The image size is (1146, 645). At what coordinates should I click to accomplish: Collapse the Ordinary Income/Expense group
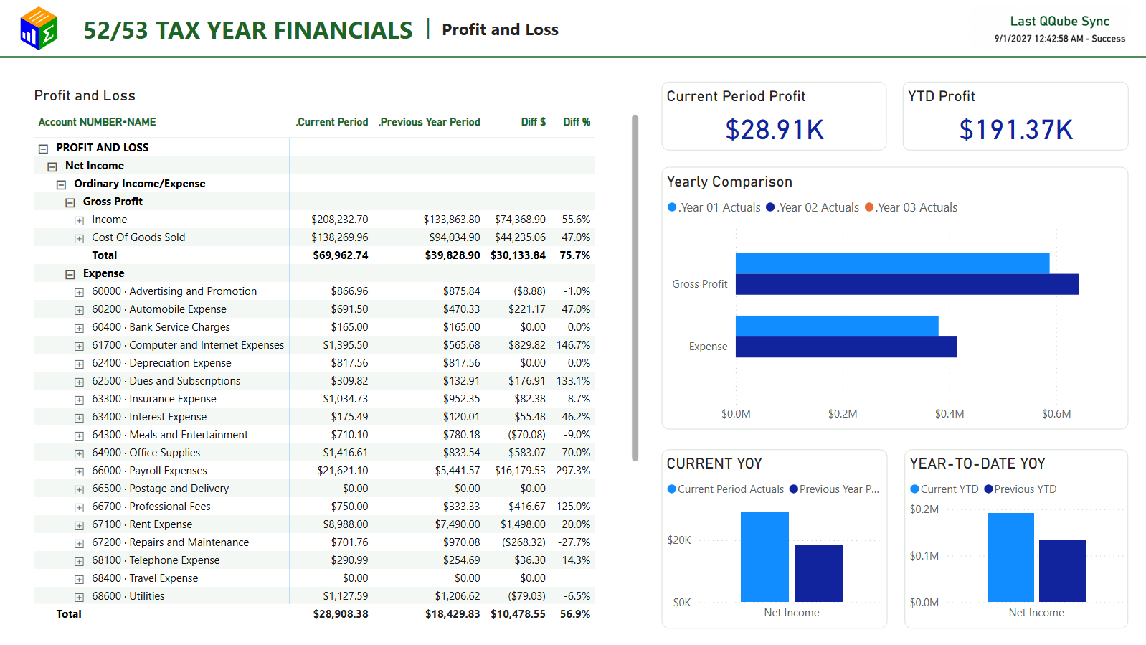pos(61,184)
